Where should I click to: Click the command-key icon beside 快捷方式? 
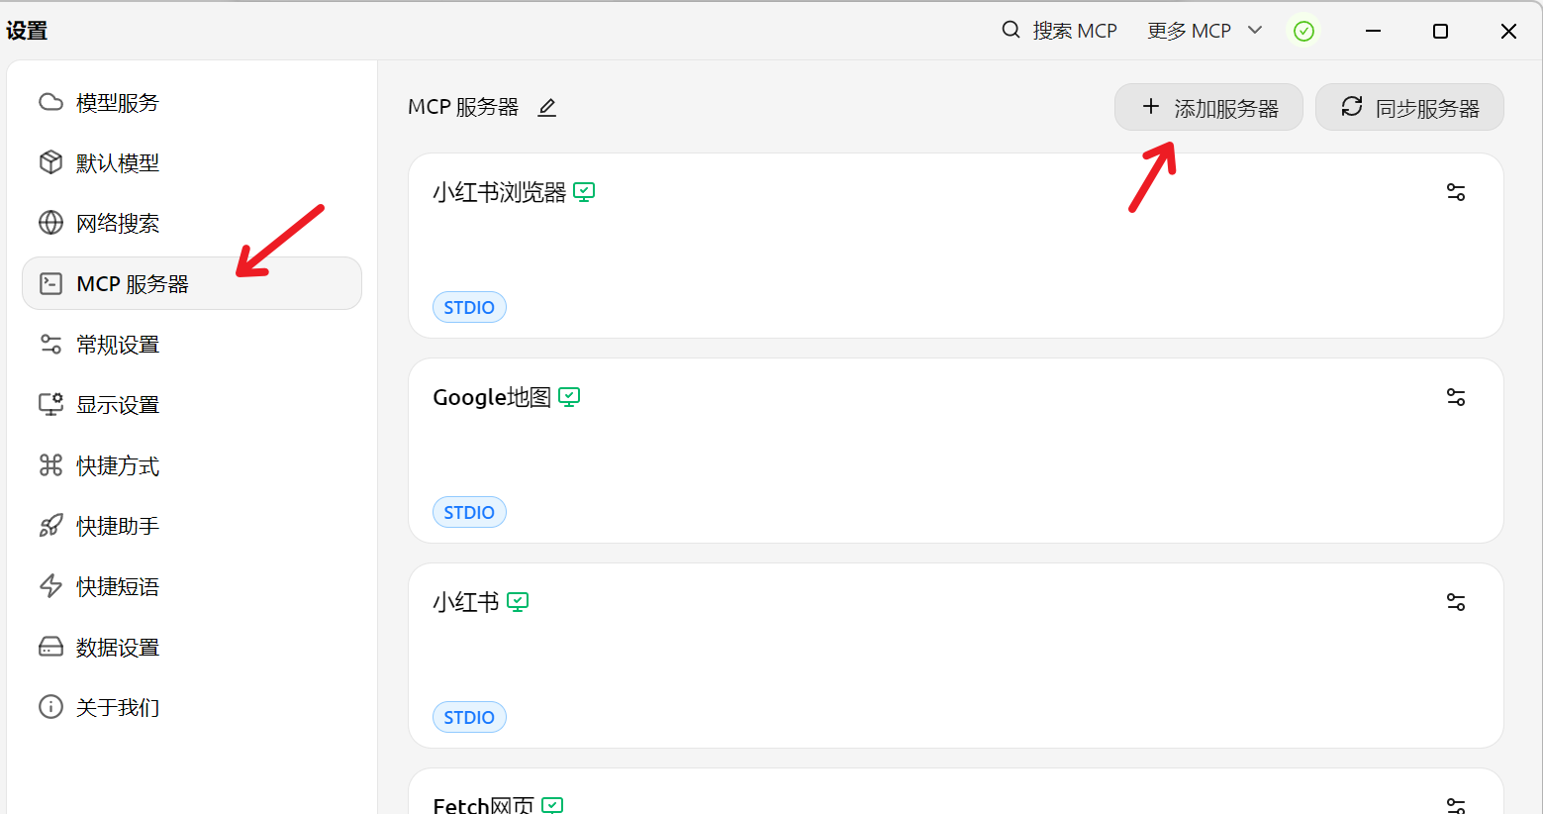pos(50,464)
